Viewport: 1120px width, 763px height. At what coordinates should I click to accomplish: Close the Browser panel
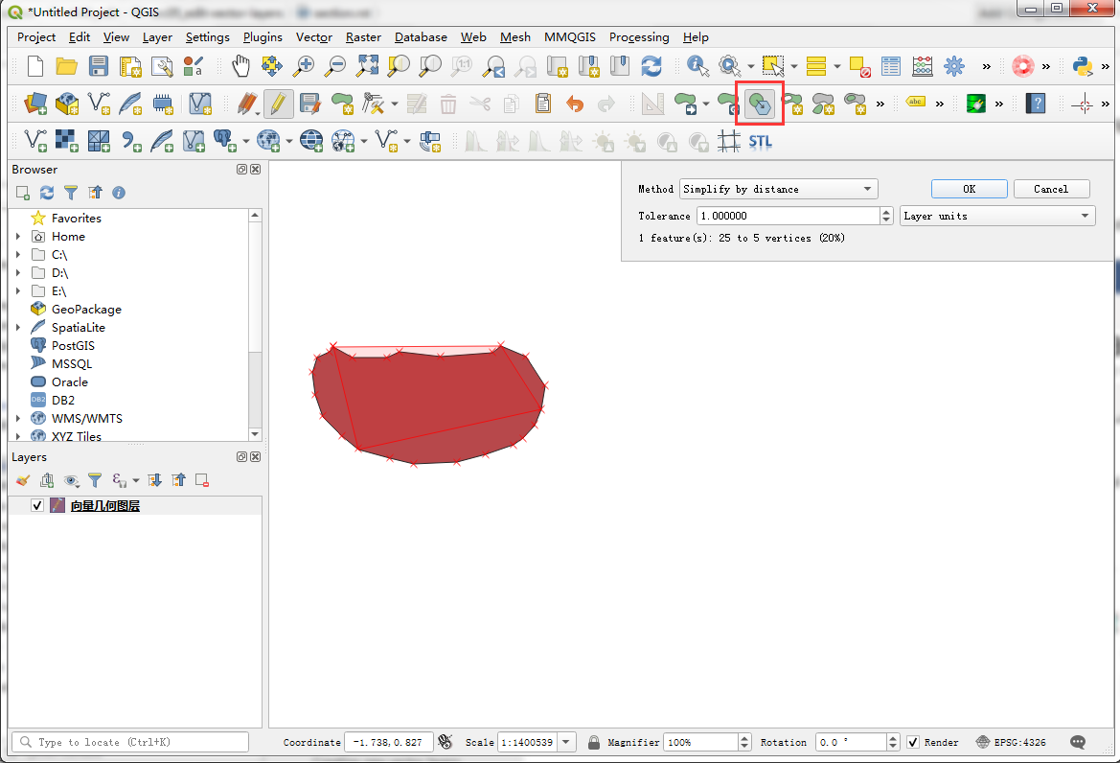[256, 170]
